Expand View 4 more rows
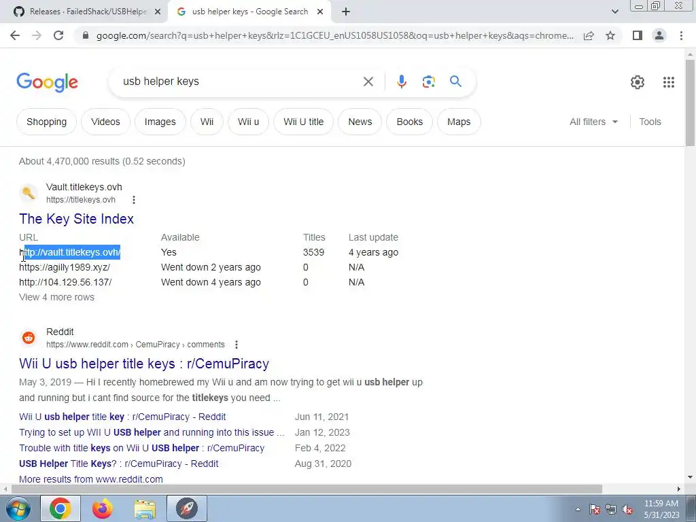Screen dimensions: 696x522 click(57, 298)
